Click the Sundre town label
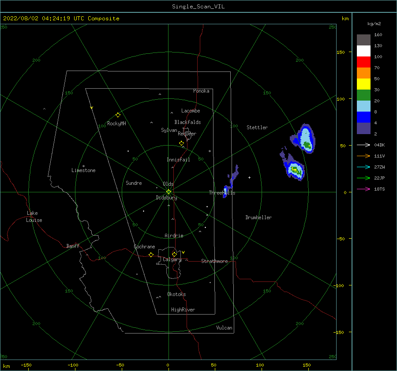This screenshot has height=371, width=397. point(134,183)
